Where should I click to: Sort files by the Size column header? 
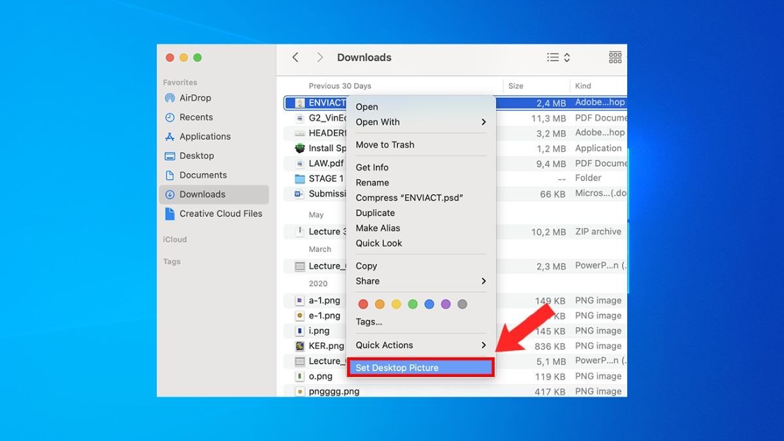516,86
